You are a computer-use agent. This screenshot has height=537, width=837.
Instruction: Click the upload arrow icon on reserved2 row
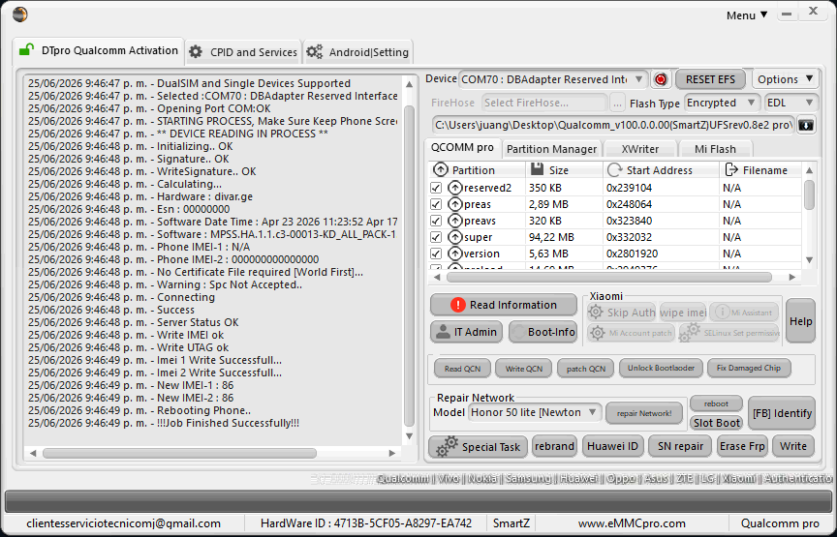pos(454,188)
